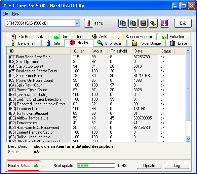
Task: Click the thermometer temperature icon
Action: [x=88, y=23]
